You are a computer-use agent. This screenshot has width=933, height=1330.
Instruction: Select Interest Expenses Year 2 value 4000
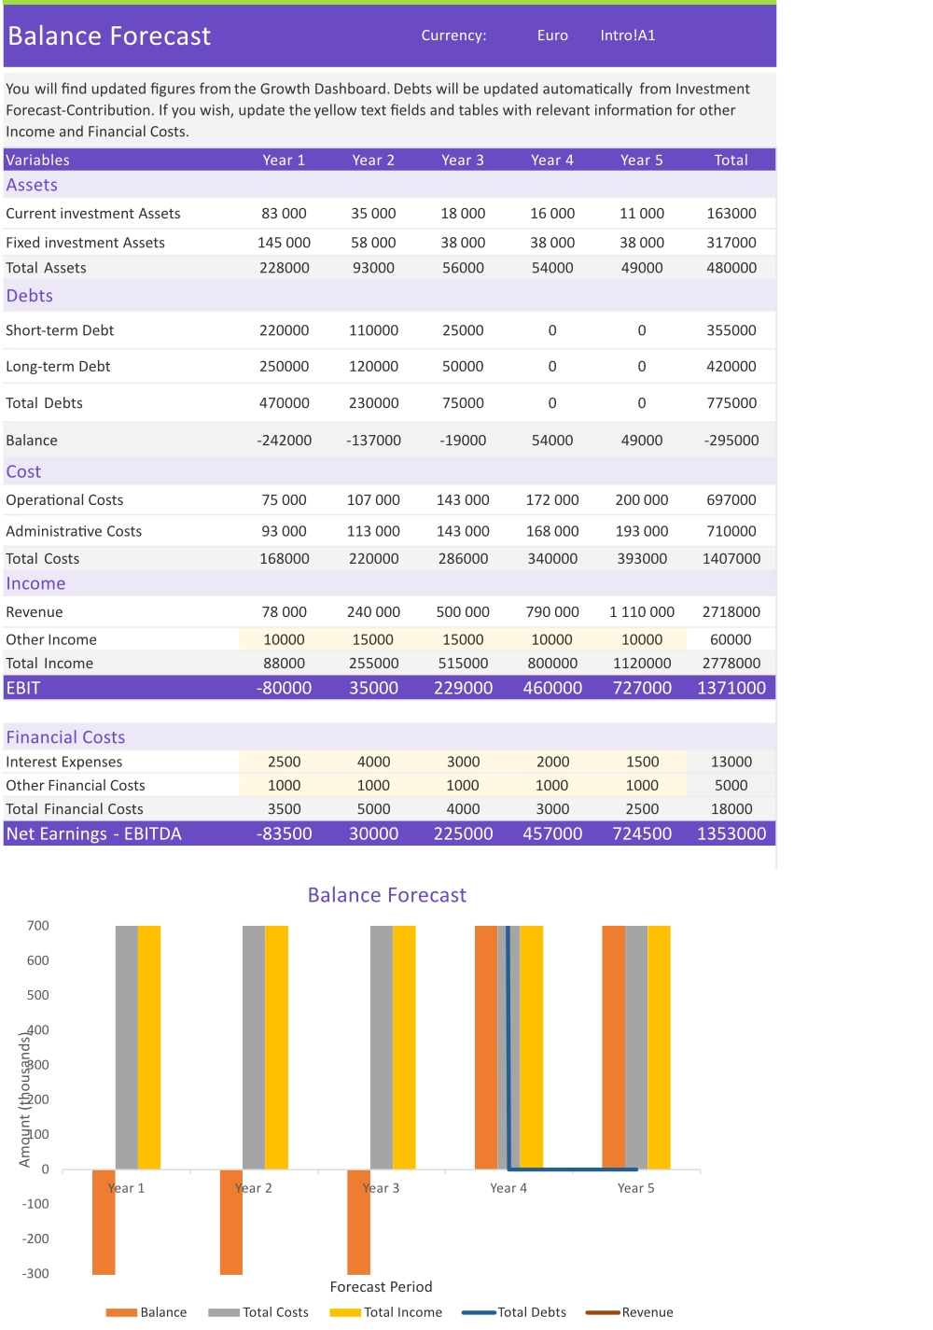pyautogui.click(x=373, y=762)
